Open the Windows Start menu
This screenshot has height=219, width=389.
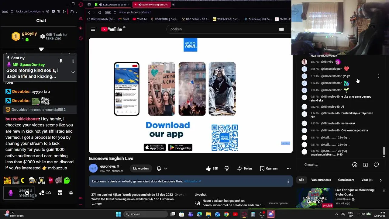tap(118, 214)
